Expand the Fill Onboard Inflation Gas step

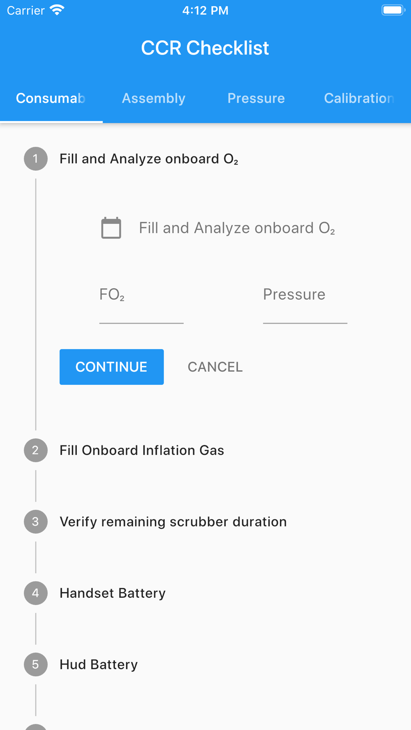142,450
